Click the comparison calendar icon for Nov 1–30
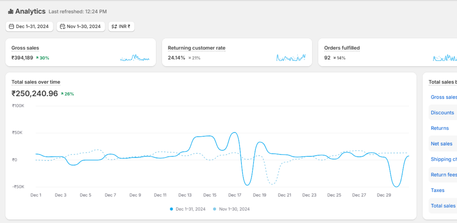This screenshot has width=457, height=223. click(x=62, y=27)
